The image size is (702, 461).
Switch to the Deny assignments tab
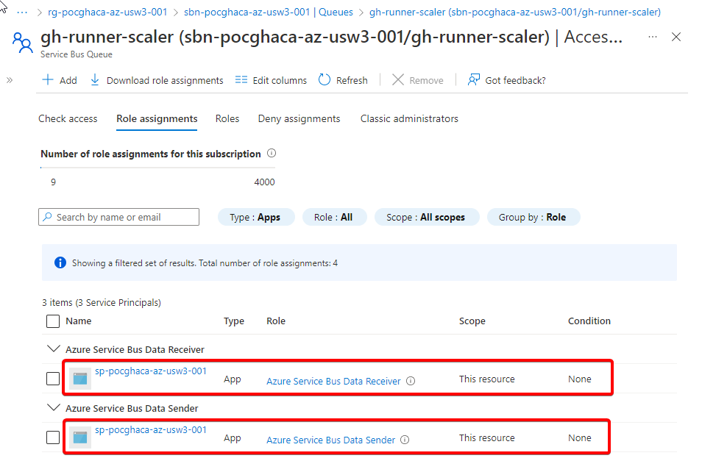coord(299,118)
